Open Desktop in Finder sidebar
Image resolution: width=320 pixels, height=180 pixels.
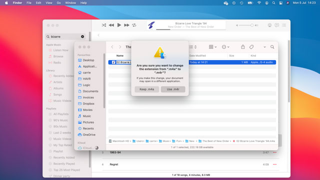88,60
